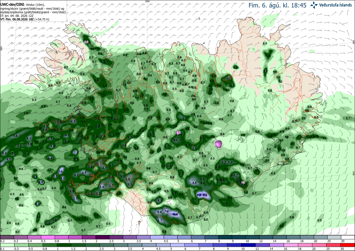Screen dimensions: 355x251
Task: Click the Veðurstofa Íslands logo icon
Action: coord(314,5)
